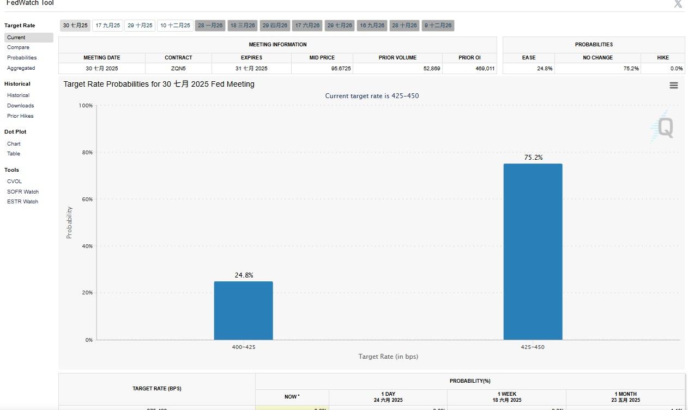Screen dimensions: 688x410
Task: View Prior Hikes history
Action: click(20, 116)
